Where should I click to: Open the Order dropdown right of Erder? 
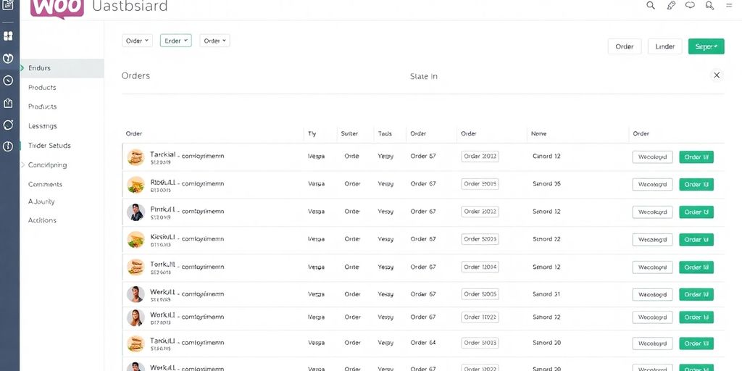click(214, 41)
